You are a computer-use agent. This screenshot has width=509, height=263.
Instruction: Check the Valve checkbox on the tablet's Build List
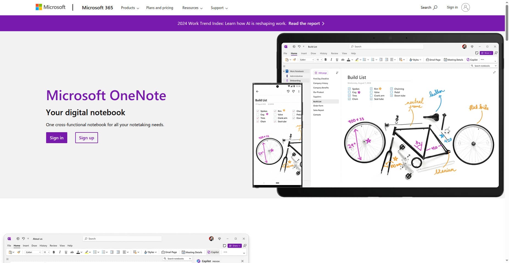pyautogui.click(x=371, y=92)
